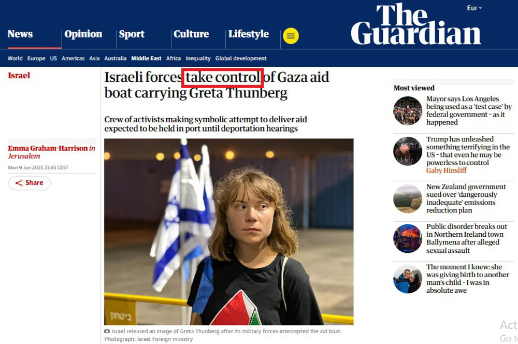The image size is (518, 344).
Task: Open the Gaby Hinsliff author link
Action: point(447,170)
